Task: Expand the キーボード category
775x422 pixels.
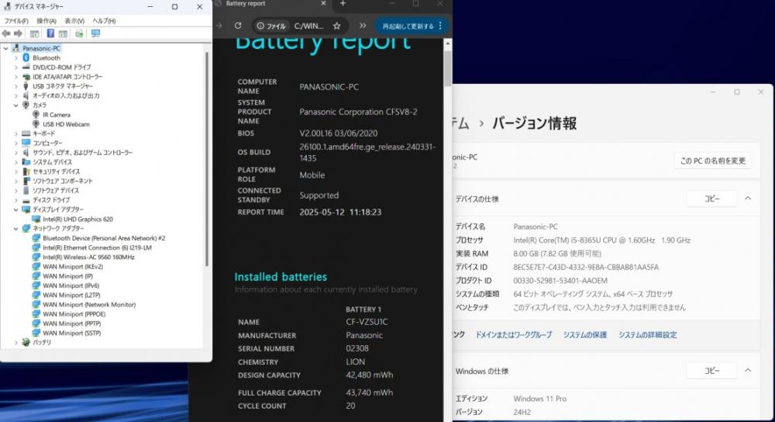Action: (15, 133)
